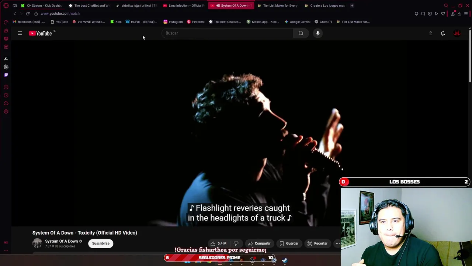The height and width of the screenshot is (266, 472).
Task: Open Instagram bookmark
Action: [173, 22]
